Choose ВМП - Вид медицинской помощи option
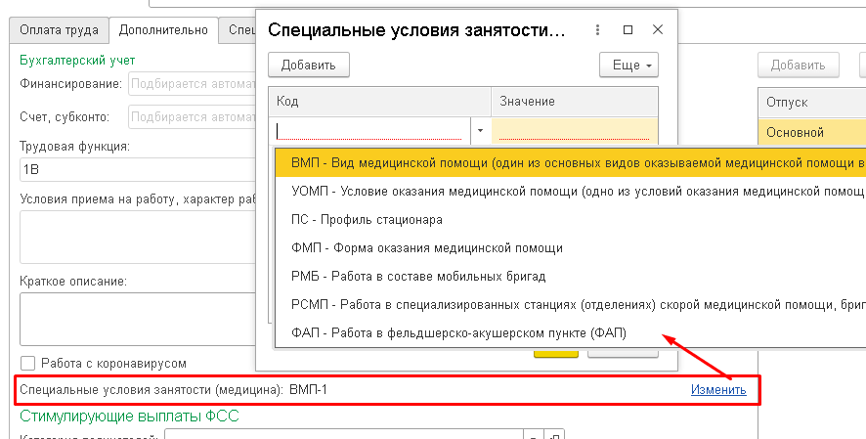 [x=567, y=163]
